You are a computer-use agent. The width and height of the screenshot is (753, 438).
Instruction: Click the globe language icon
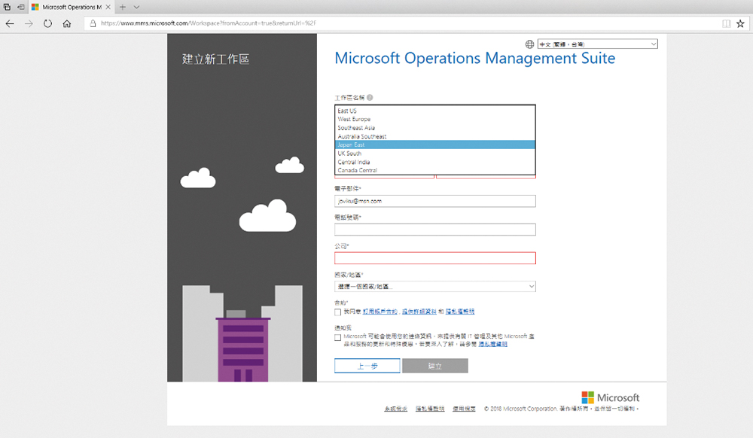pos(529,44)
